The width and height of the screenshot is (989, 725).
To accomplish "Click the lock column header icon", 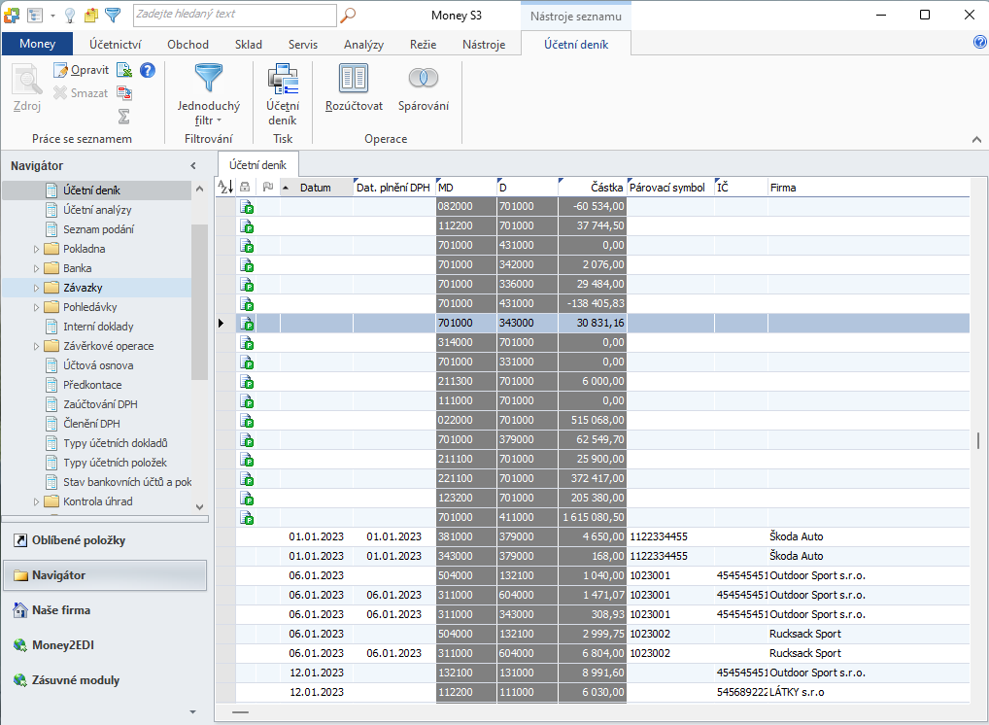I will coord(246,187).
